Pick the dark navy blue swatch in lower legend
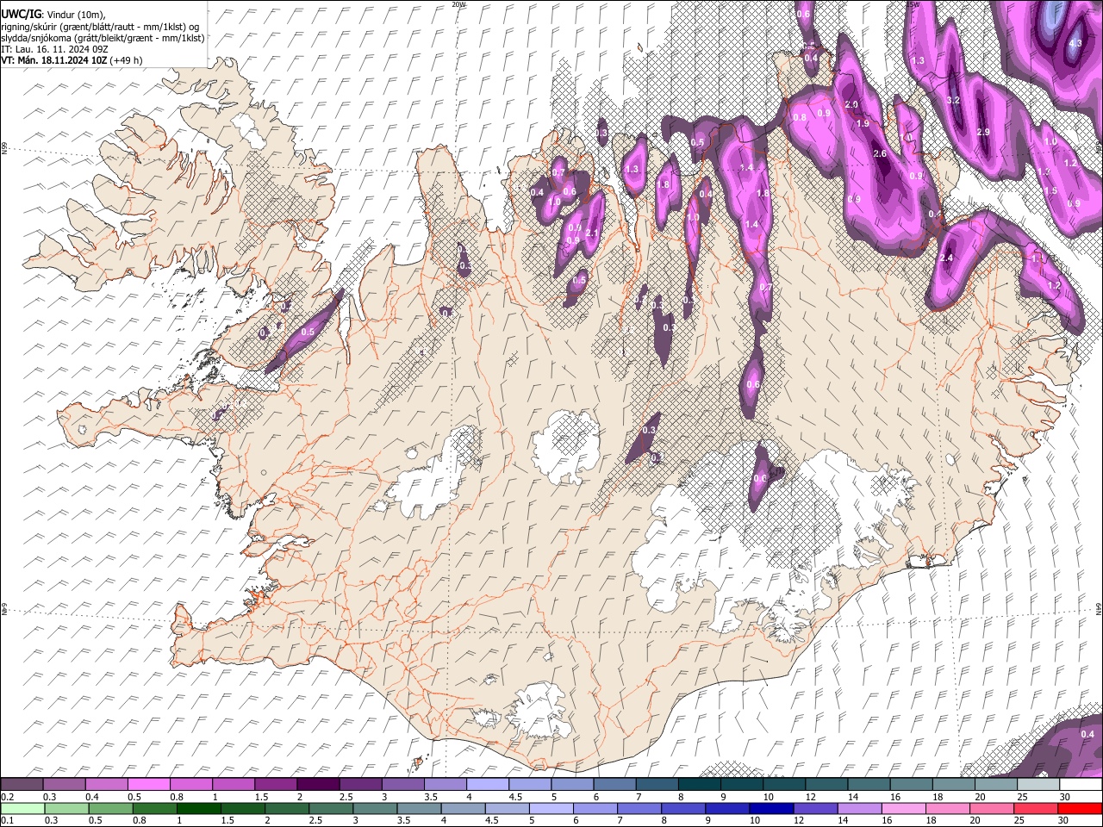 pos(770,808)
